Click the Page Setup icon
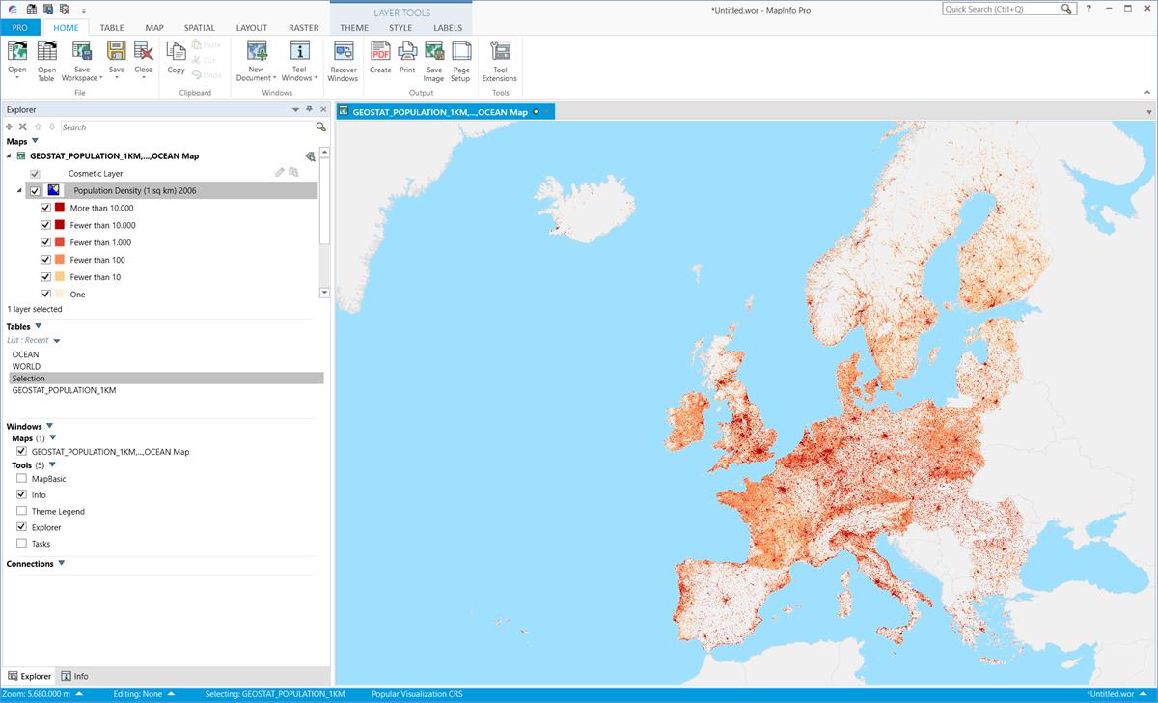The image size is (1158, 703). (461, 60)
